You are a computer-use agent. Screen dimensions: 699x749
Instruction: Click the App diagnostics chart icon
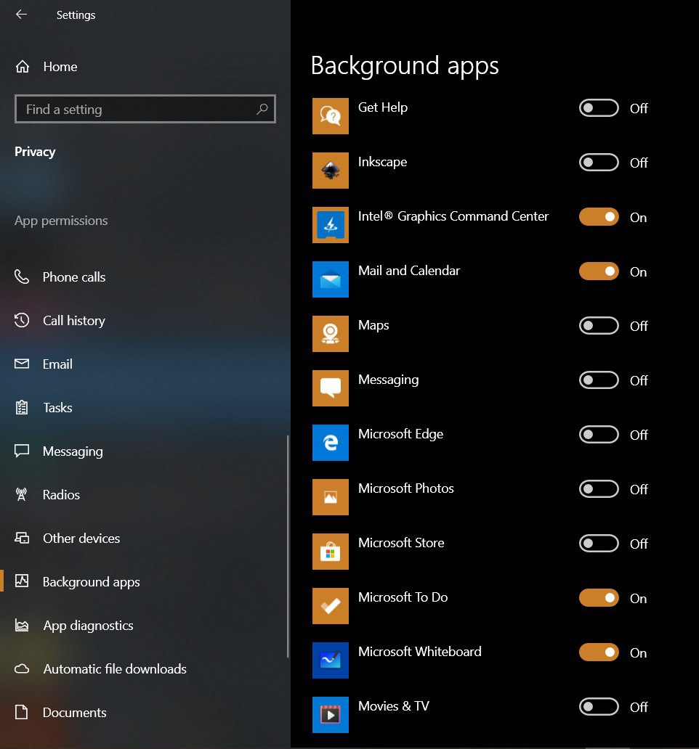click(x=22, y=626)
